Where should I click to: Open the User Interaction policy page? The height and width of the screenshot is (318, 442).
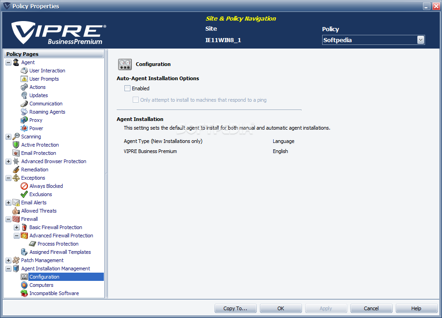[47, 71]
